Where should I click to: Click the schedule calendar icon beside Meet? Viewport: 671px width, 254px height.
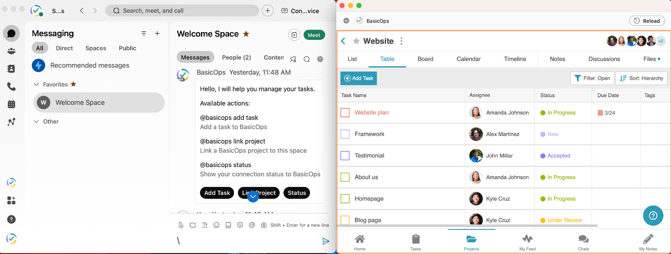coord(294,35)
